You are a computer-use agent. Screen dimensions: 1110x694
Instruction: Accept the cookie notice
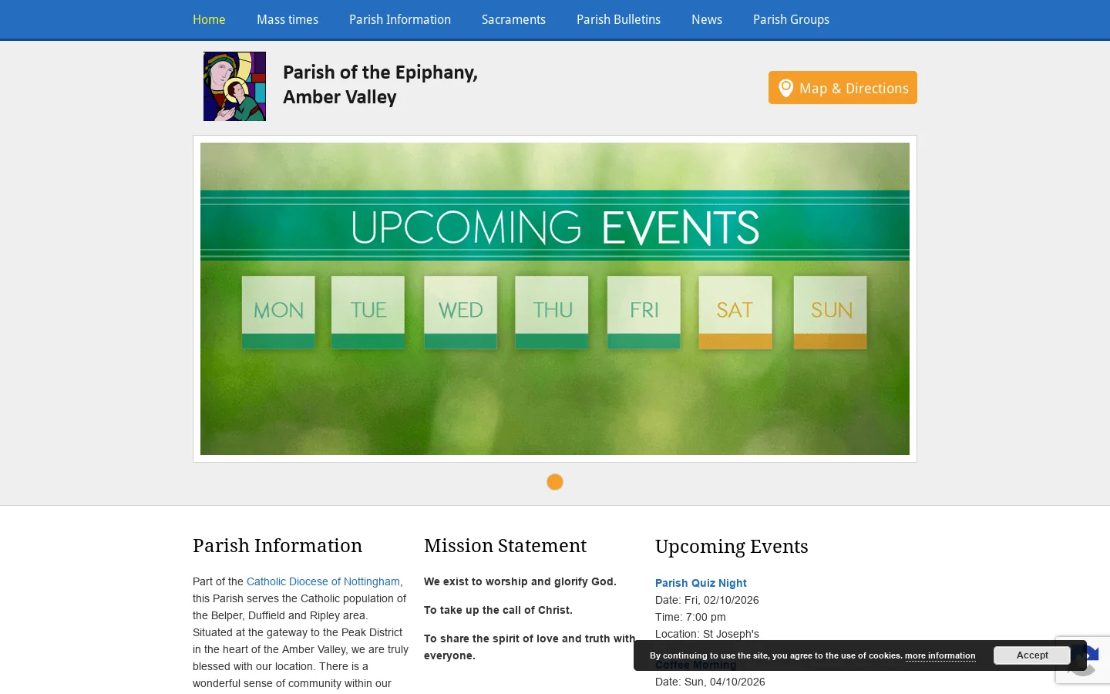click(x=1032, y=655)
